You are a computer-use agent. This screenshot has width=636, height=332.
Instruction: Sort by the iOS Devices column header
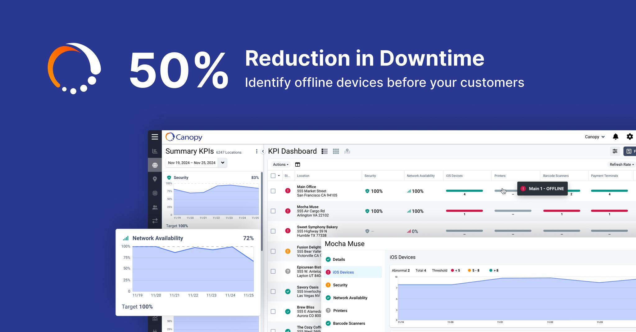coord(454,176)
